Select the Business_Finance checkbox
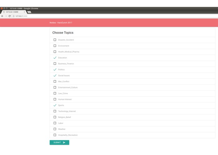This screenshot has width=218, height=155. 55,64
